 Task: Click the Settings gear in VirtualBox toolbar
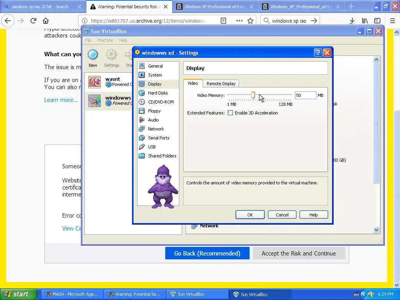(111, 58)
